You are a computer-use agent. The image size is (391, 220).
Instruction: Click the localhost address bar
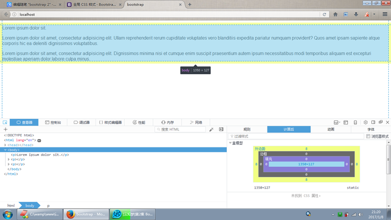169,15
